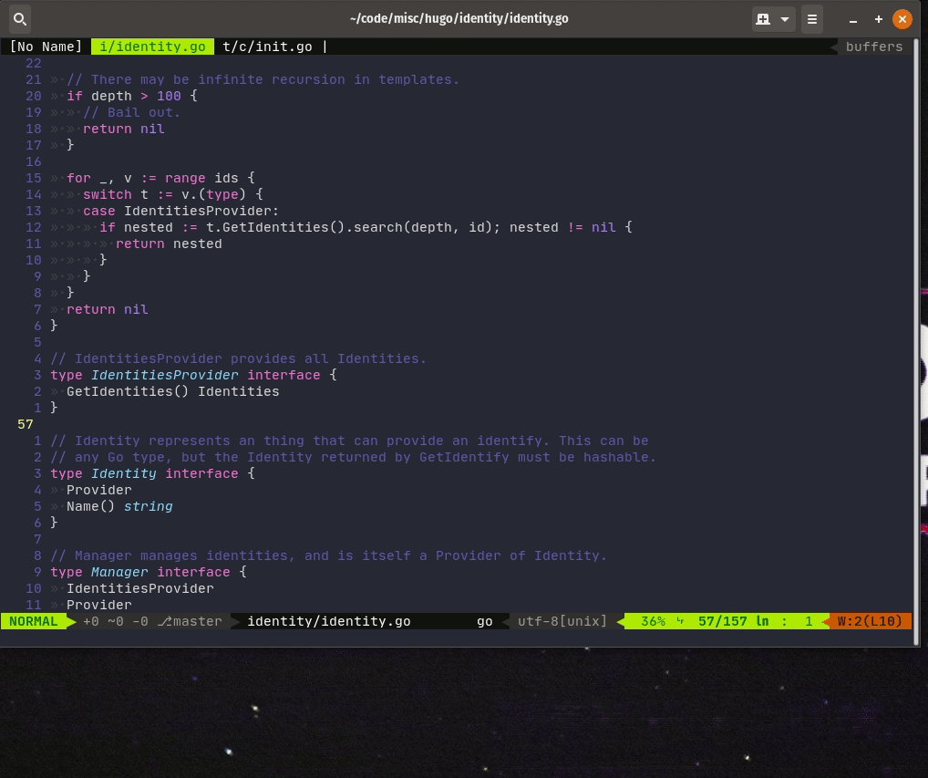Click the go filetype indicator in statusline
The height and width of the screenshot is (778, 928).
tap(485, 621)
